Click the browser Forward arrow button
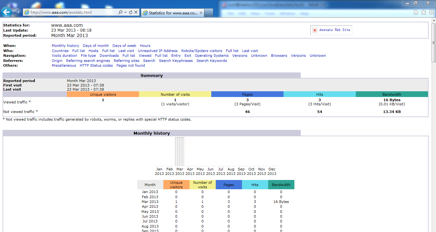 pyautogui.click(x=17, y=12)
